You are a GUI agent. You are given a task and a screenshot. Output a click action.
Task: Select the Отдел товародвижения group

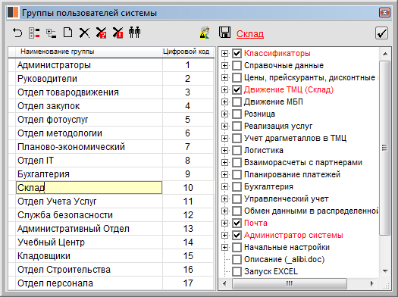(x=89, y=92)
